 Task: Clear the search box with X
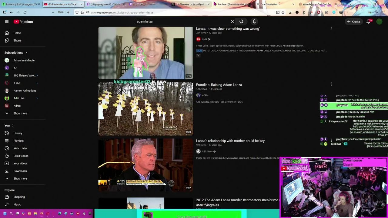pos(232,21)
